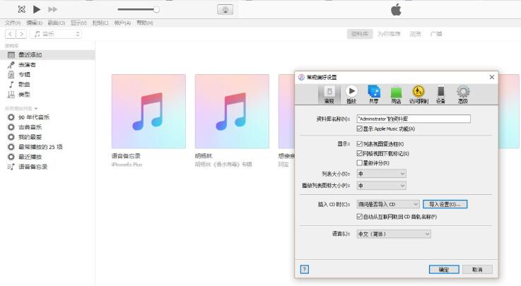Click the iPhone6s Plus artist text
The width and height of the screenshot is (521, 286).
click(x=127, y=165)
